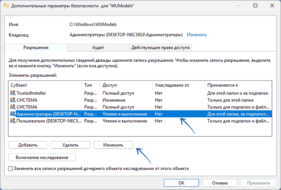Click the Изменить owner link
Screen dimensions: 281x190
197,35
